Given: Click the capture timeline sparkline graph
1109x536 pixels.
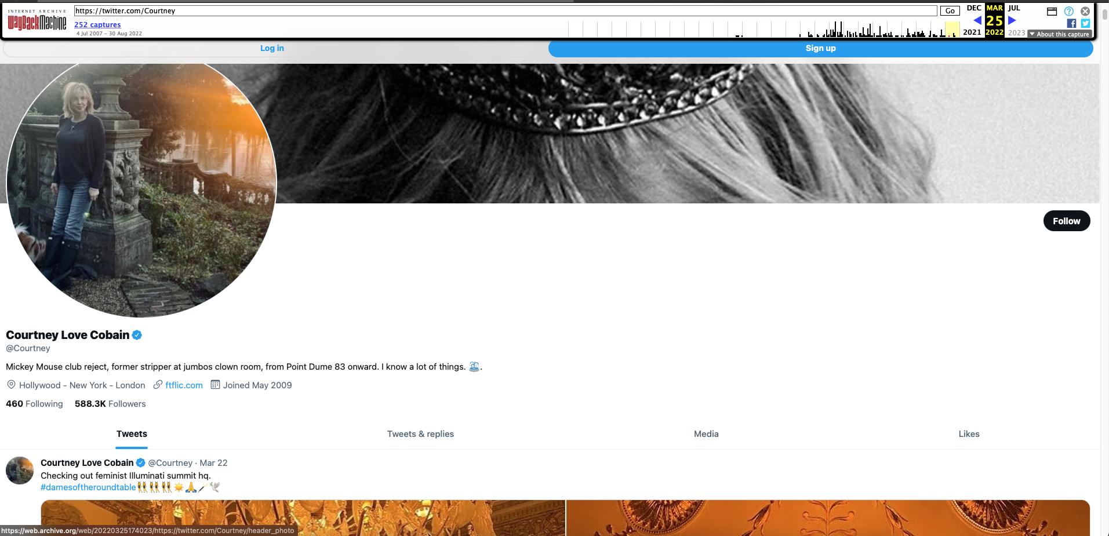Looking at the screenshot, I should 763,29.
